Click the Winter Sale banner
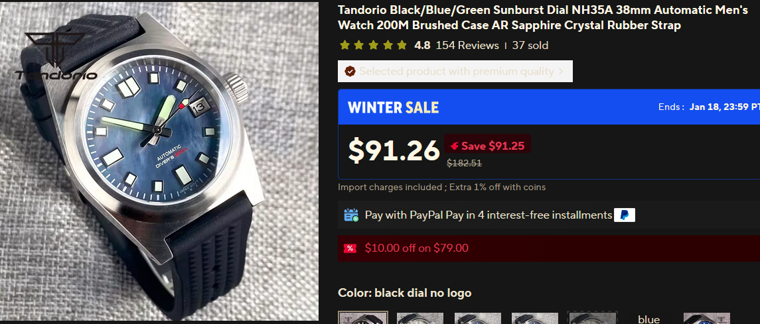 549,107
